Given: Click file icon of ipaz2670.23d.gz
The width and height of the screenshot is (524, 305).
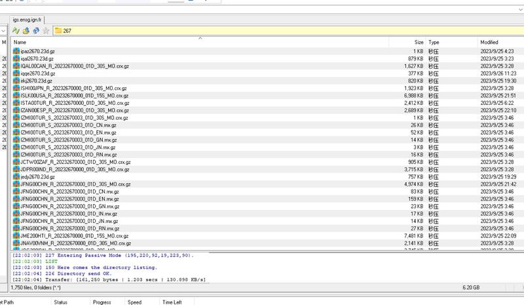Looking at the screenshot, I should pyautogui.click(x=16, y=51).
